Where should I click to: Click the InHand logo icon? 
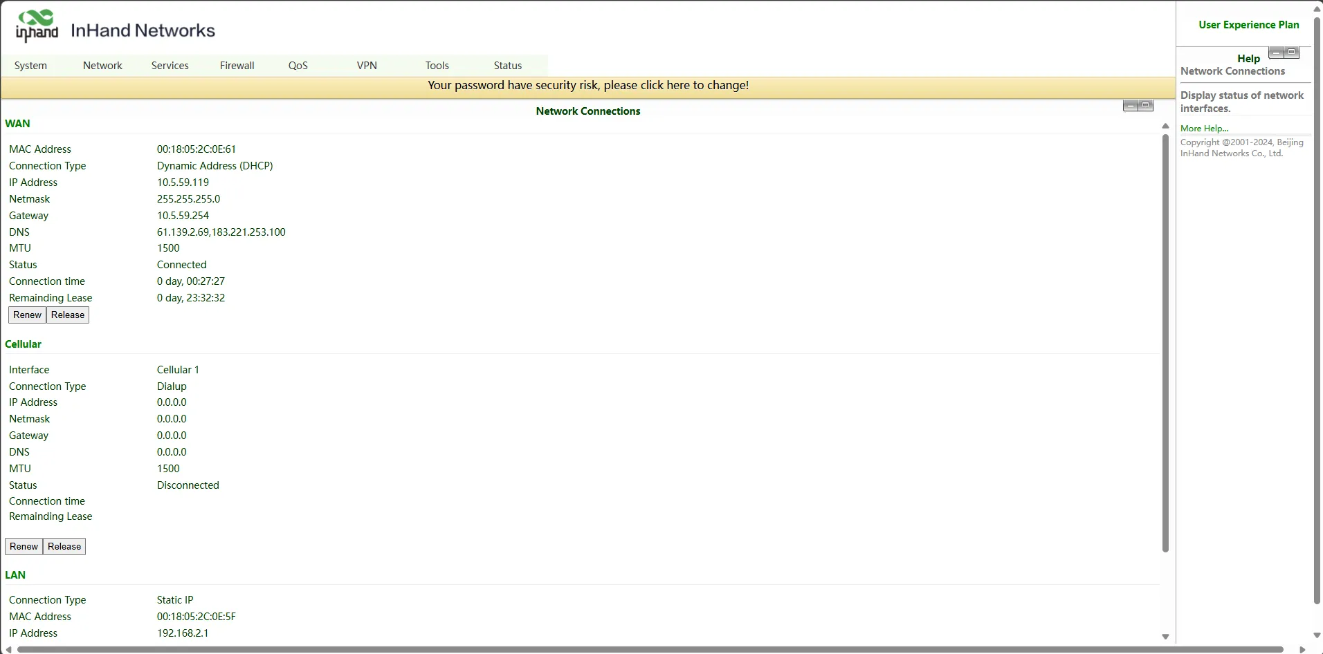click(37, 26)
